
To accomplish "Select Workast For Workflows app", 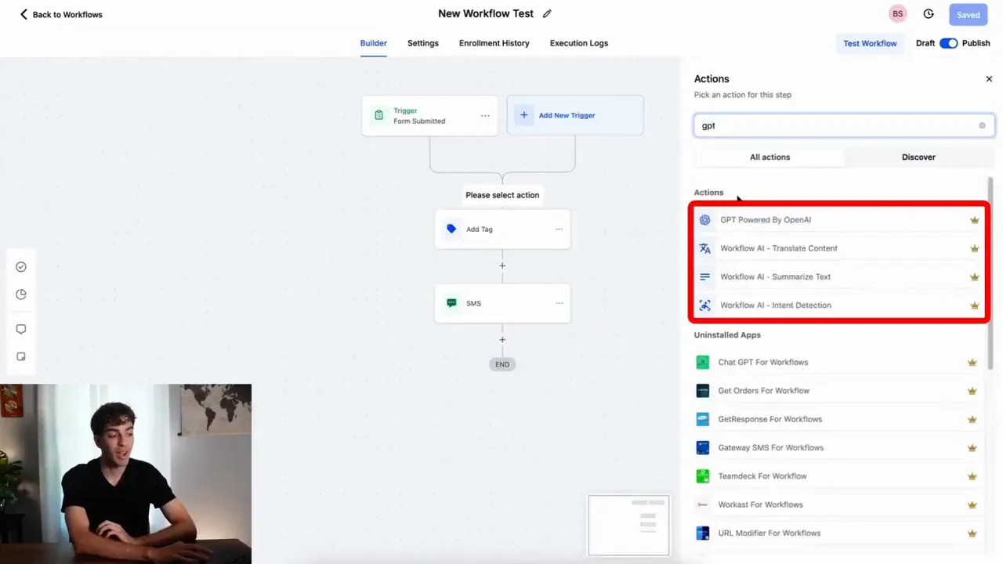I will coord(838,504).
